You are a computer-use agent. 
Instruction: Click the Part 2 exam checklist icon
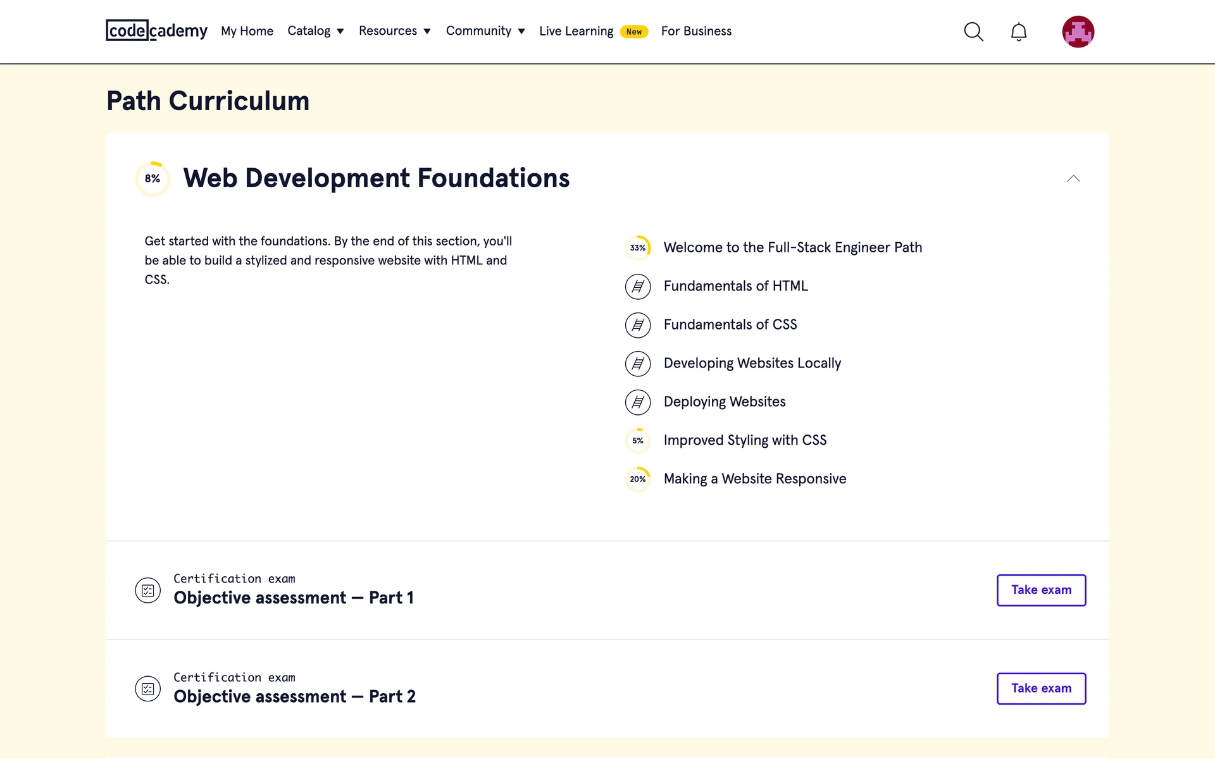(x=148, y=689)
